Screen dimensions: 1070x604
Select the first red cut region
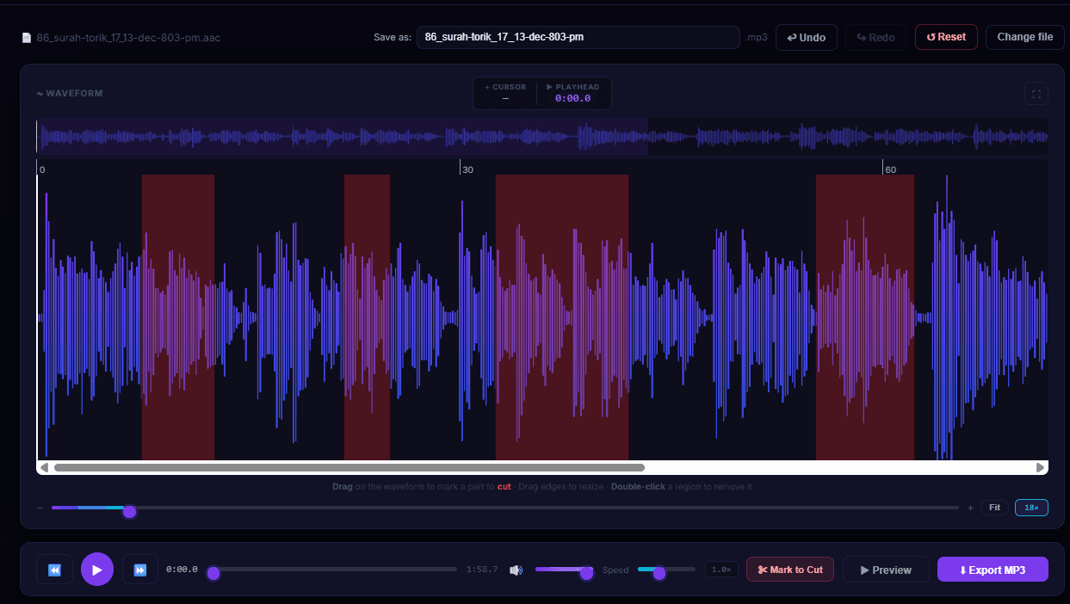pos(178,317)
